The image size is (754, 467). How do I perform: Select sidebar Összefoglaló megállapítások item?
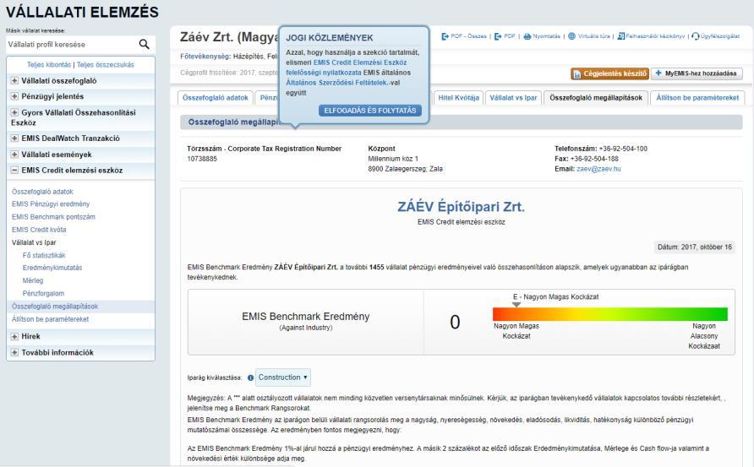(x=55, y=306)
